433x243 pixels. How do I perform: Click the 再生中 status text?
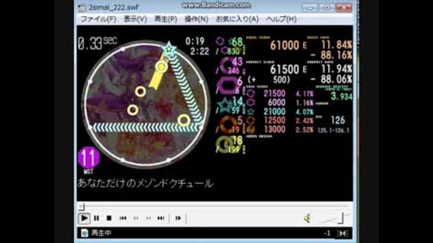(101, 234)
